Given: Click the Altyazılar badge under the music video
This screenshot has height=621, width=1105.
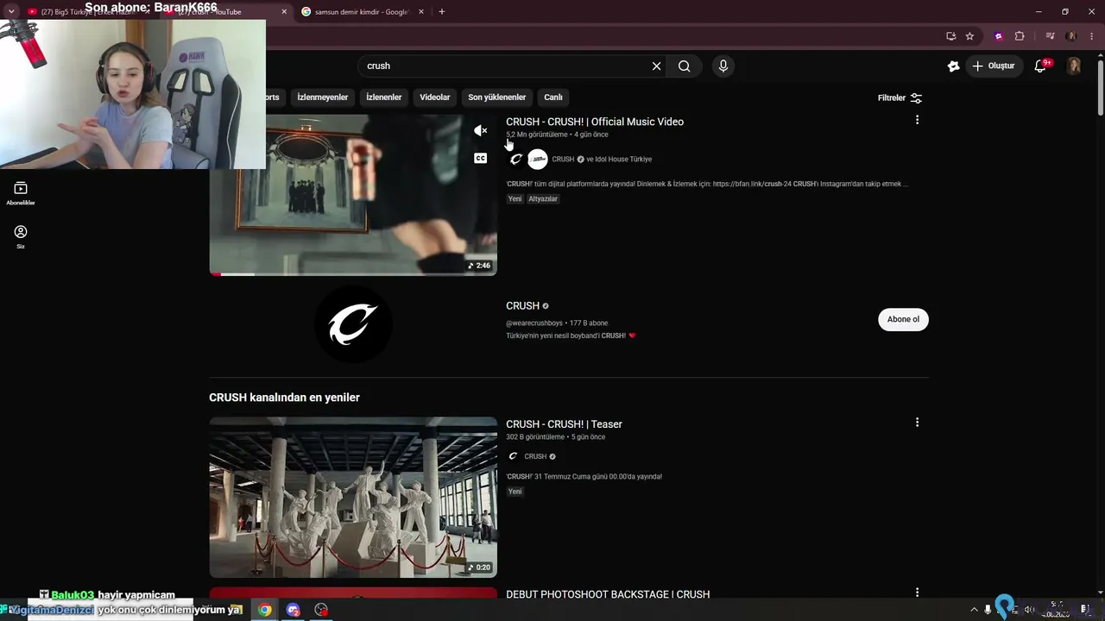Looking at the screenshot, I should 543,199.
